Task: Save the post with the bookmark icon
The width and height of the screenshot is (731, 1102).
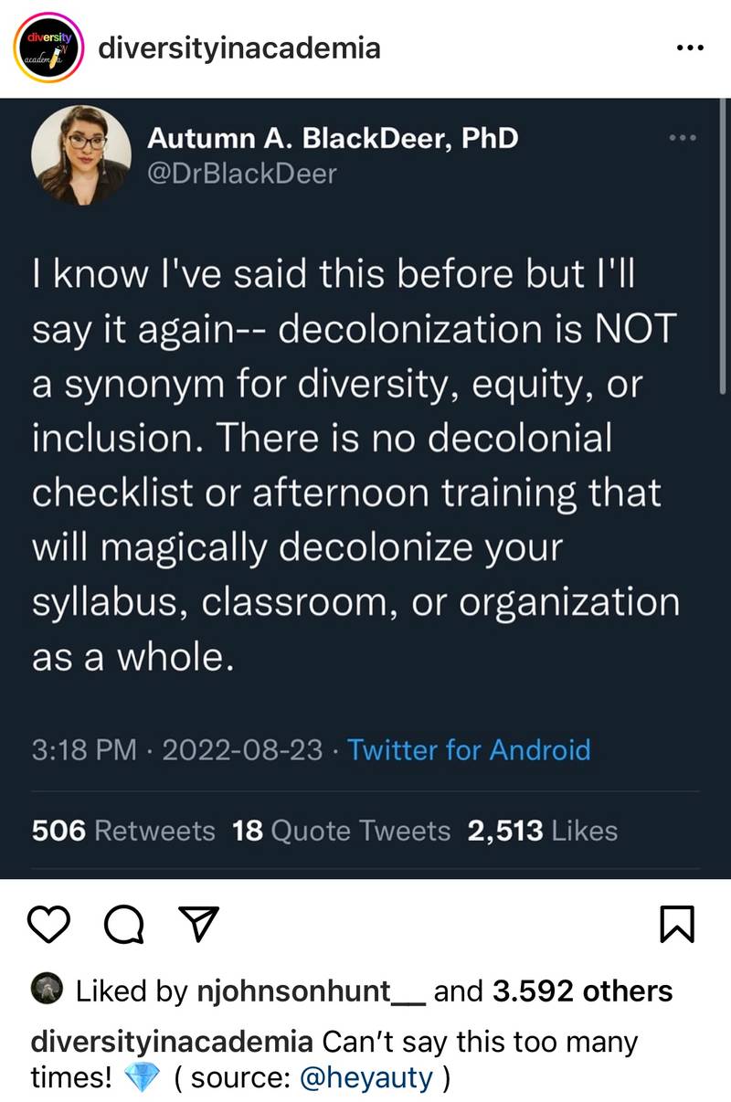Action: [x=677, y=925]
